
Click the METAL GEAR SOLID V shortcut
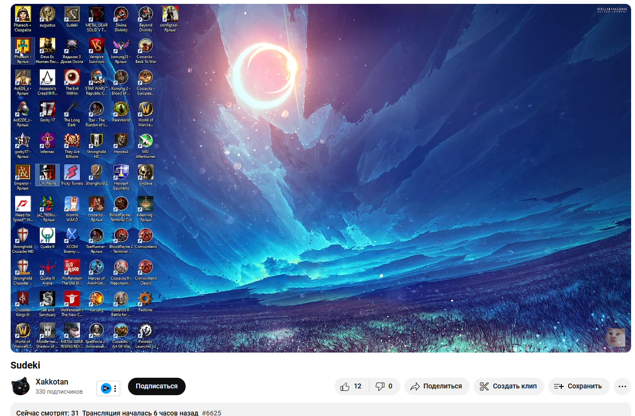click(96, 19)
